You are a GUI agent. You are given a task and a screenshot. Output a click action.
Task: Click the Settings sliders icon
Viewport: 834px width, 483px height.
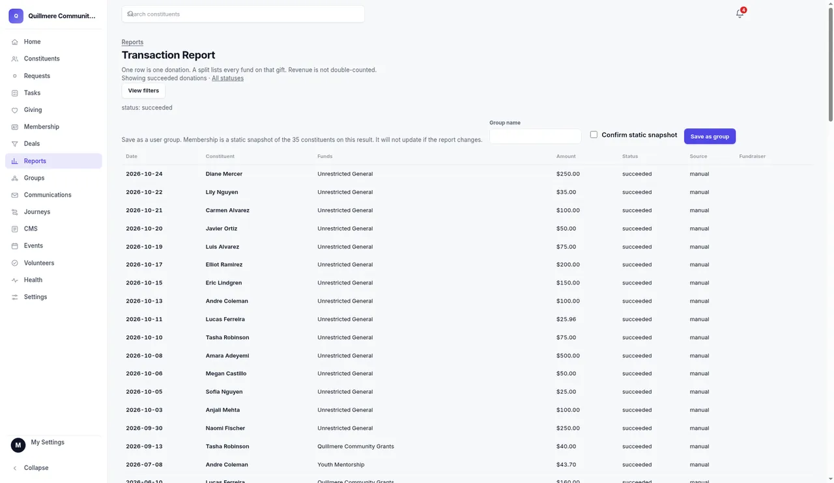[x=15, y=297]
